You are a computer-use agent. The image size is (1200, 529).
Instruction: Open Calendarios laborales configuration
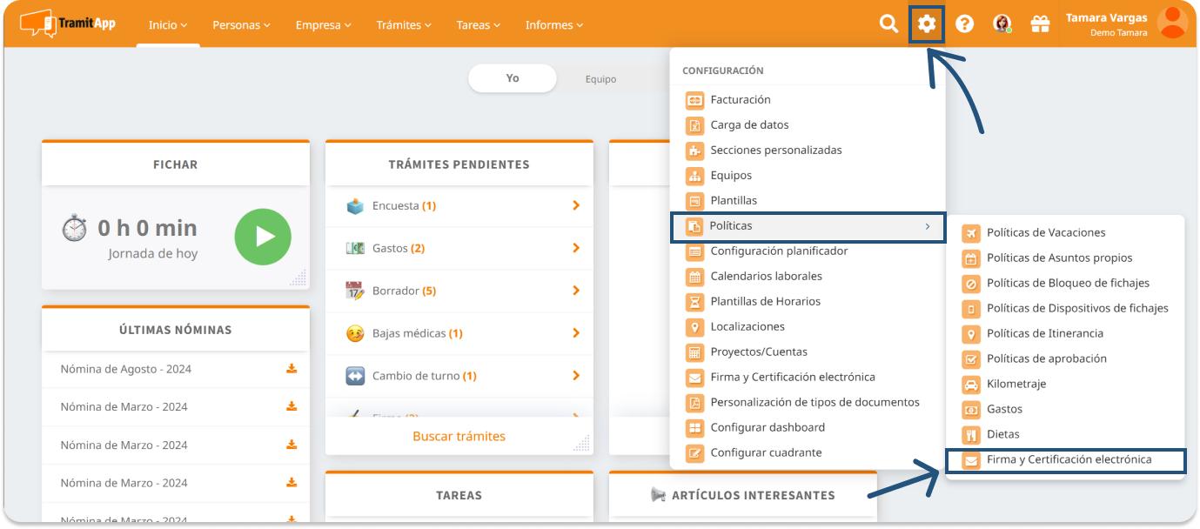(766, 277)
